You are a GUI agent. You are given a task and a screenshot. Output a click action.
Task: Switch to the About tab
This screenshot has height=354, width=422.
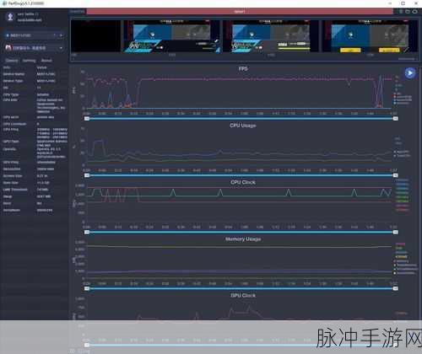point(46,61)
